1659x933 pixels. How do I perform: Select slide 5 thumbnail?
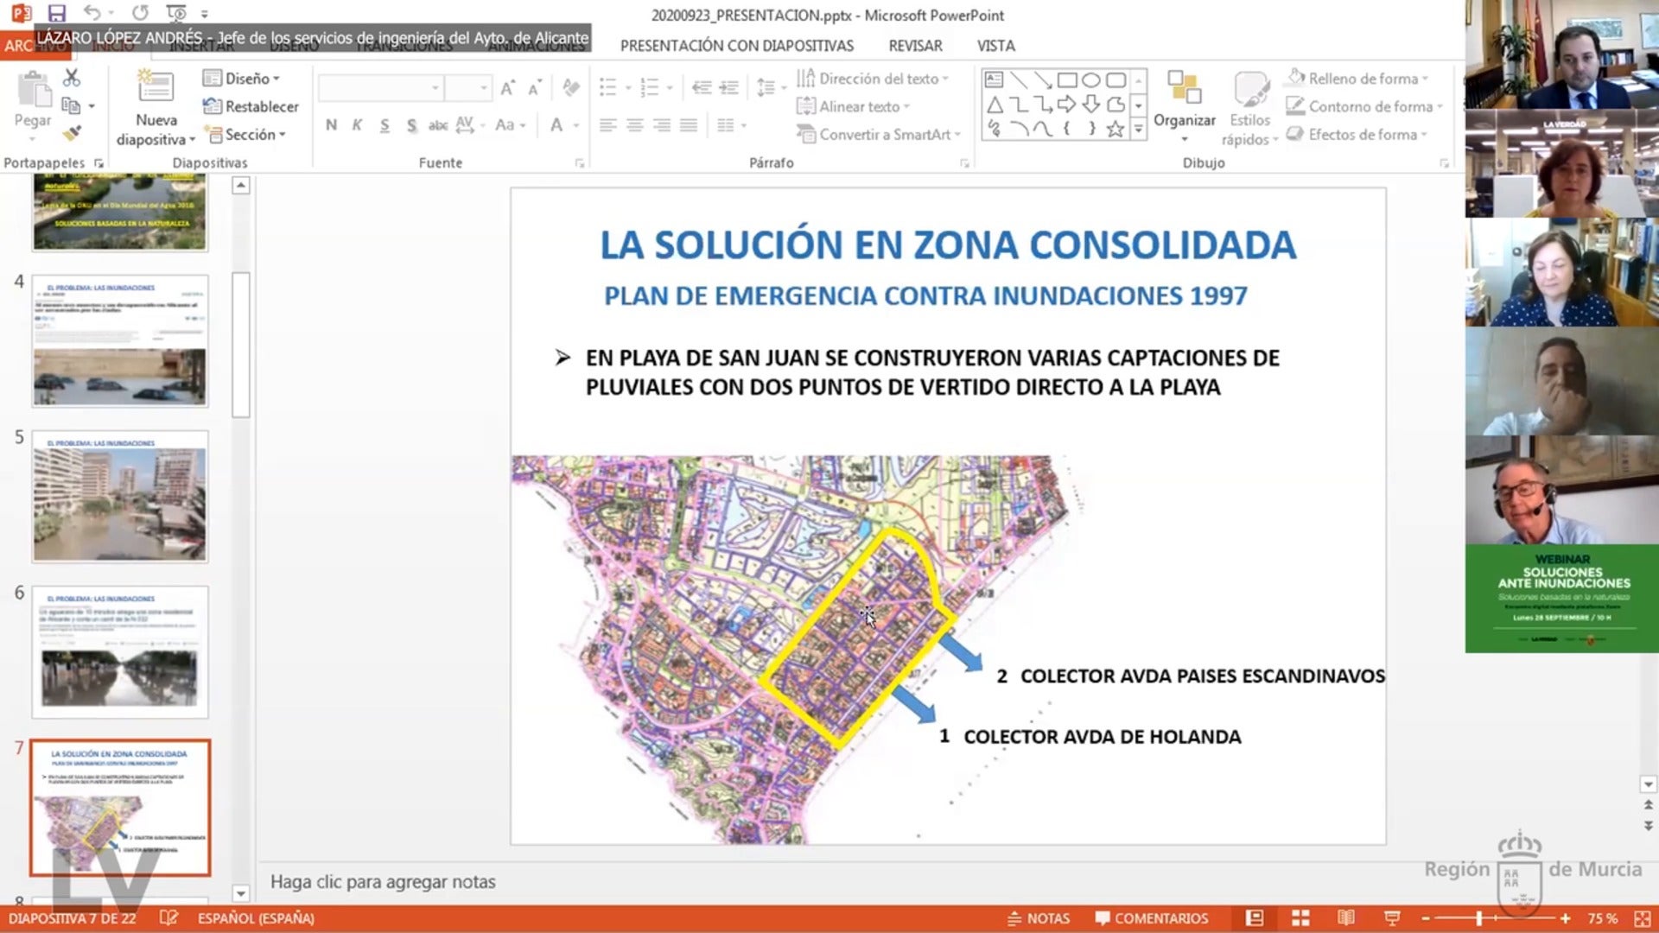(120, 497)
